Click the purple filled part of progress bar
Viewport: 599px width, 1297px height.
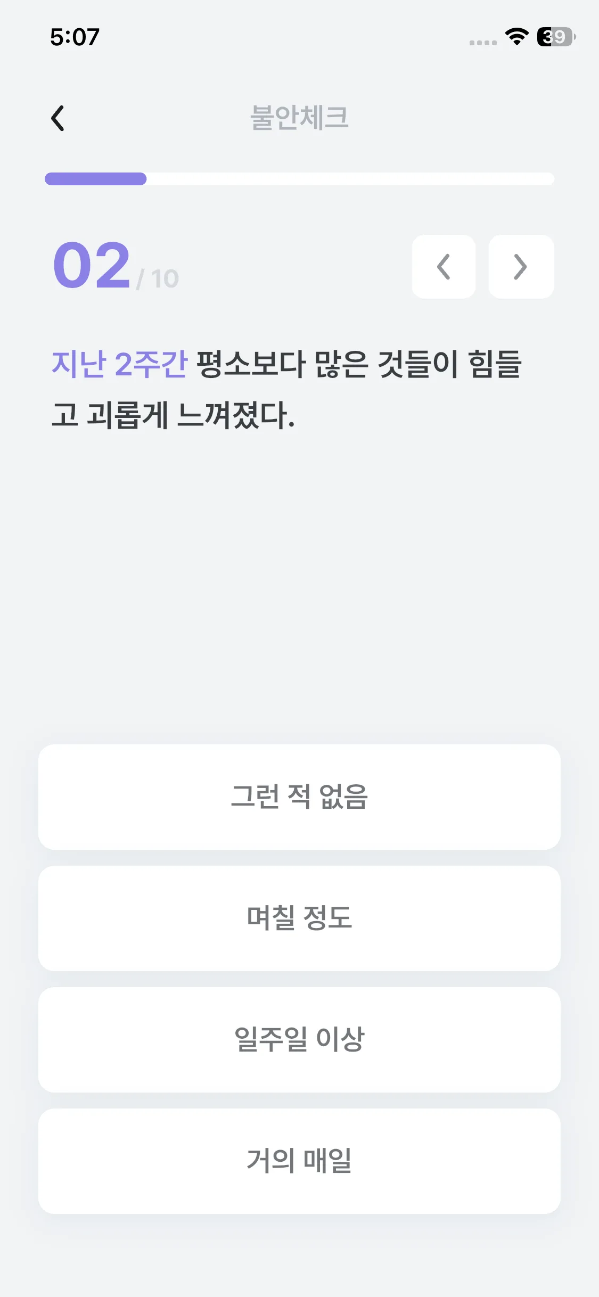tap(96, 179)
